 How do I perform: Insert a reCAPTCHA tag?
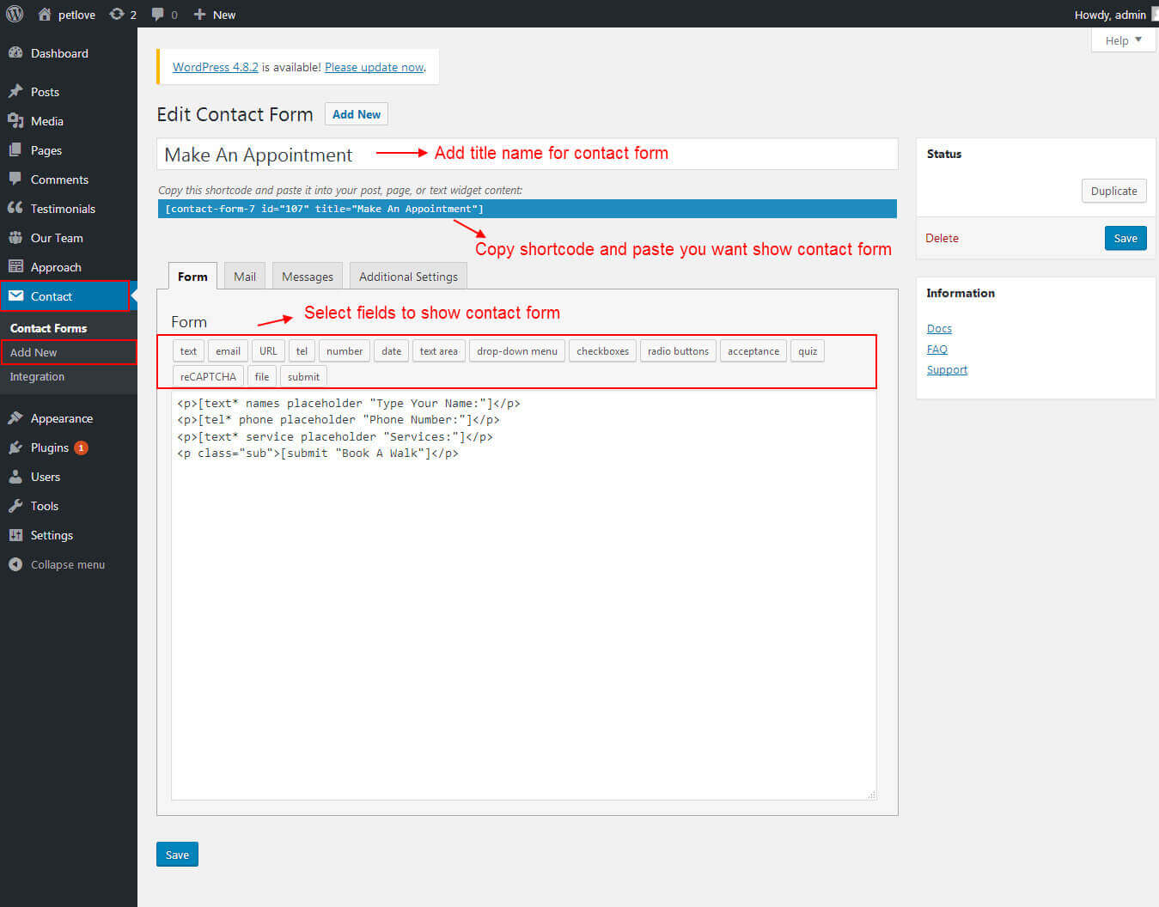208,376
